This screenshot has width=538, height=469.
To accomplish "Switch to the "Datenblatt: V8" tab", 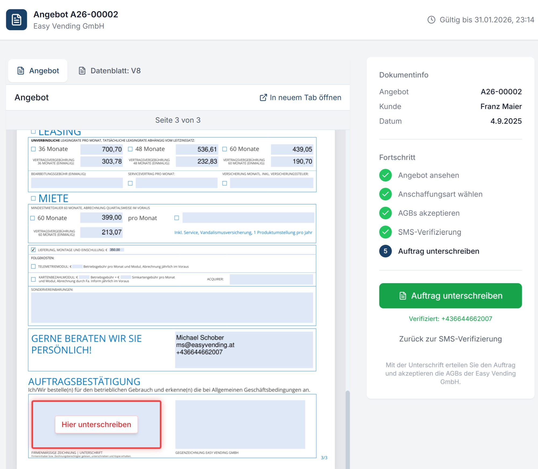I will [x=115, y=71].
